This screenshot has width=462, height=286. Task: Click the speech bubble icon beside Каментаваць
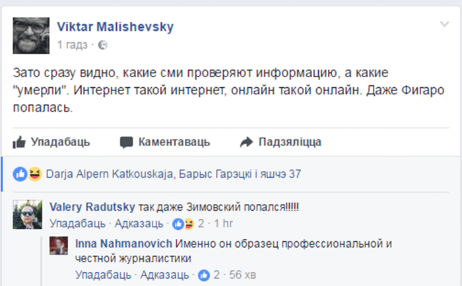[127, 142]
